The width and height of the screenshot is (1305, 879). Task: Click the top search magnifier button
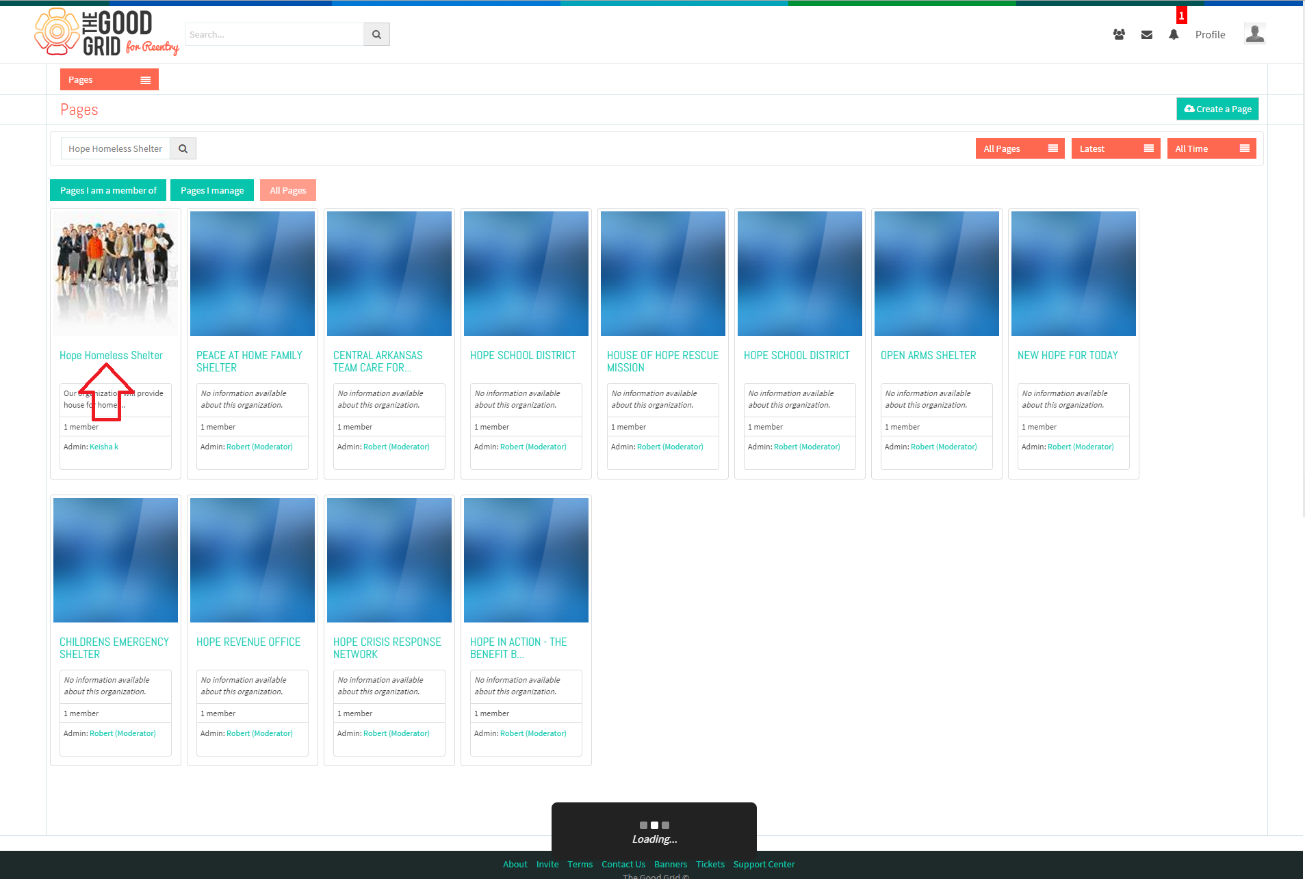[x=376, y=34]
